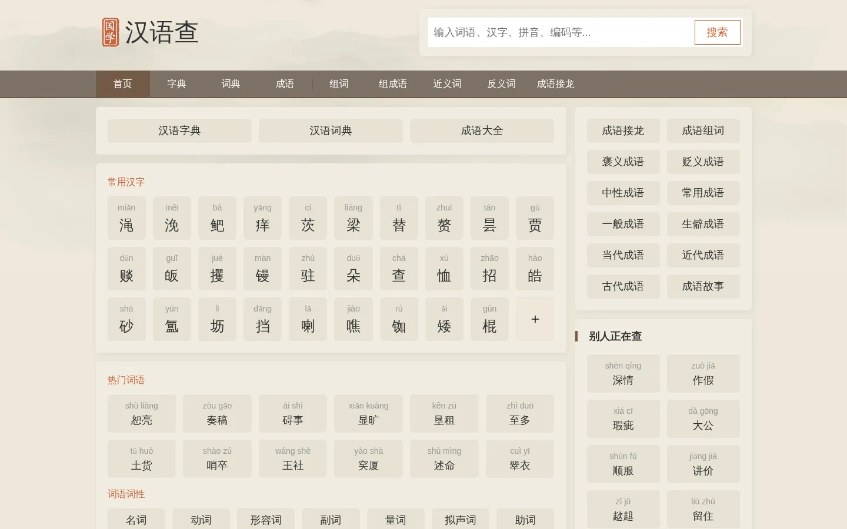Screen dimensions: 847x529
Task: Open the 汉语词典 button
Action: point(331,130)
